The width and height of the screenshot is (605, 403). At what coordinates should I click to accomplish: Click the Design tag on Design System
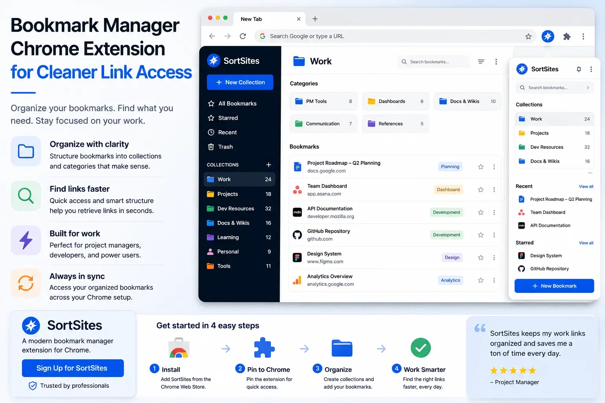coord(452,258)
